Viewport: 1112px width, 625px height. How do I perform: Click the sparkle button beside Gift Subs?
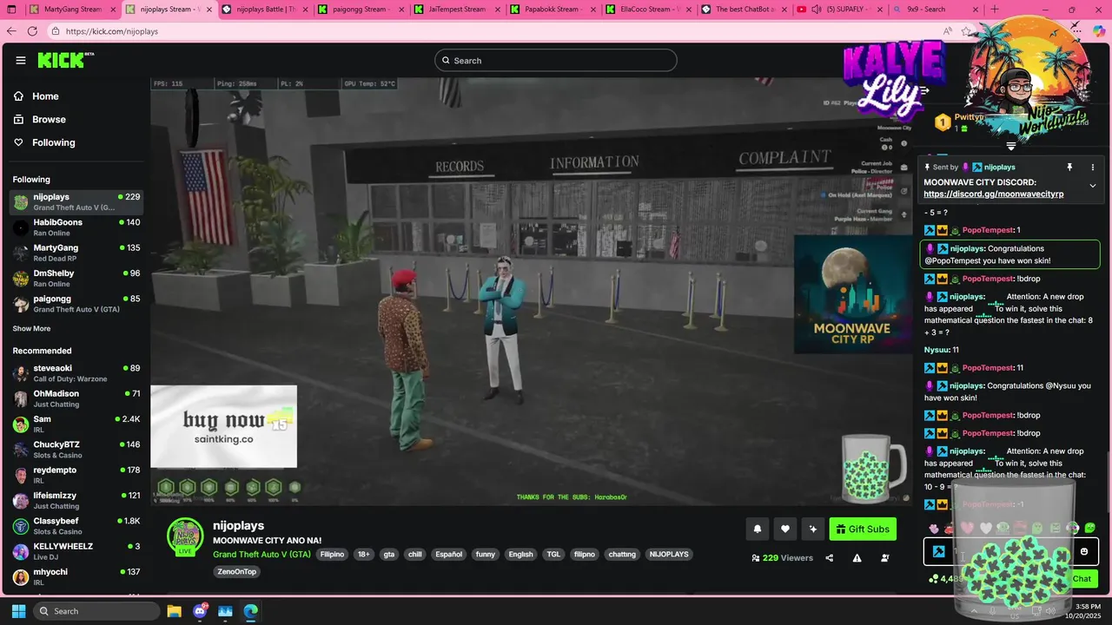pyautogui.click(x=813, y=529)
